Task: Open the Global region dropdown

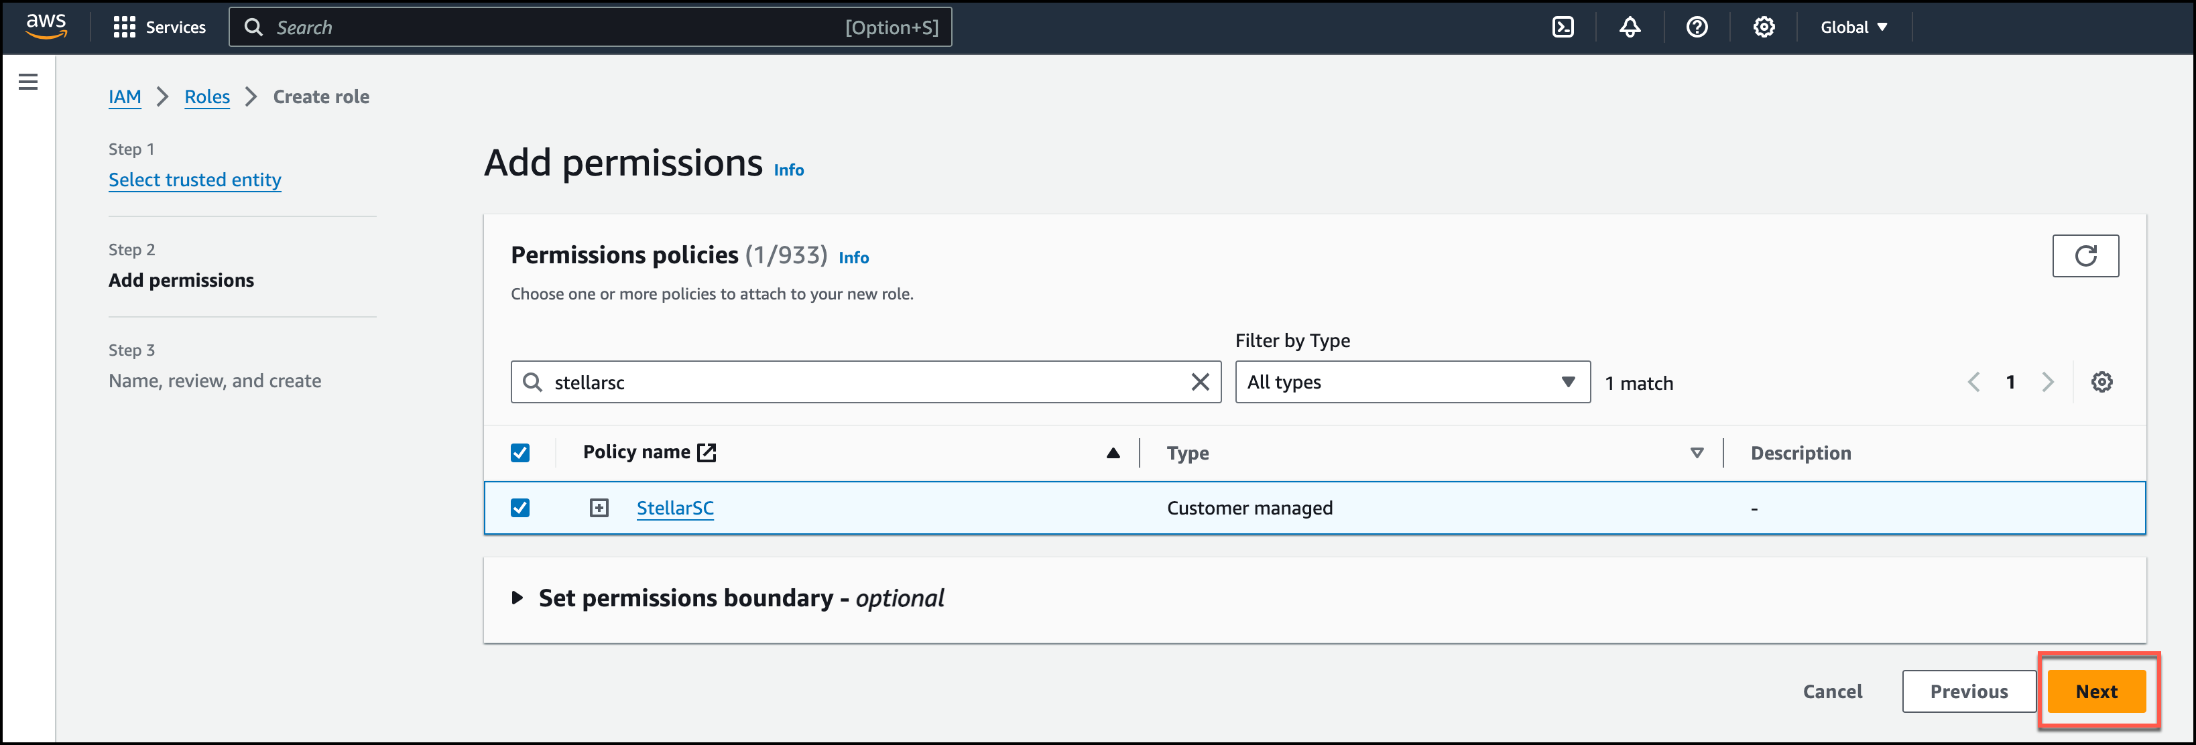Action: click(x=1853, y=27)
